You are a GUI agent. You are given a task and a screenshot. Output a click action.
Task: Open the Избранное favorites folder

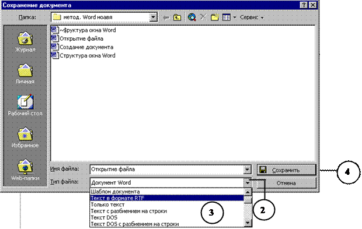pyautogui.click(x=25, y=138)
